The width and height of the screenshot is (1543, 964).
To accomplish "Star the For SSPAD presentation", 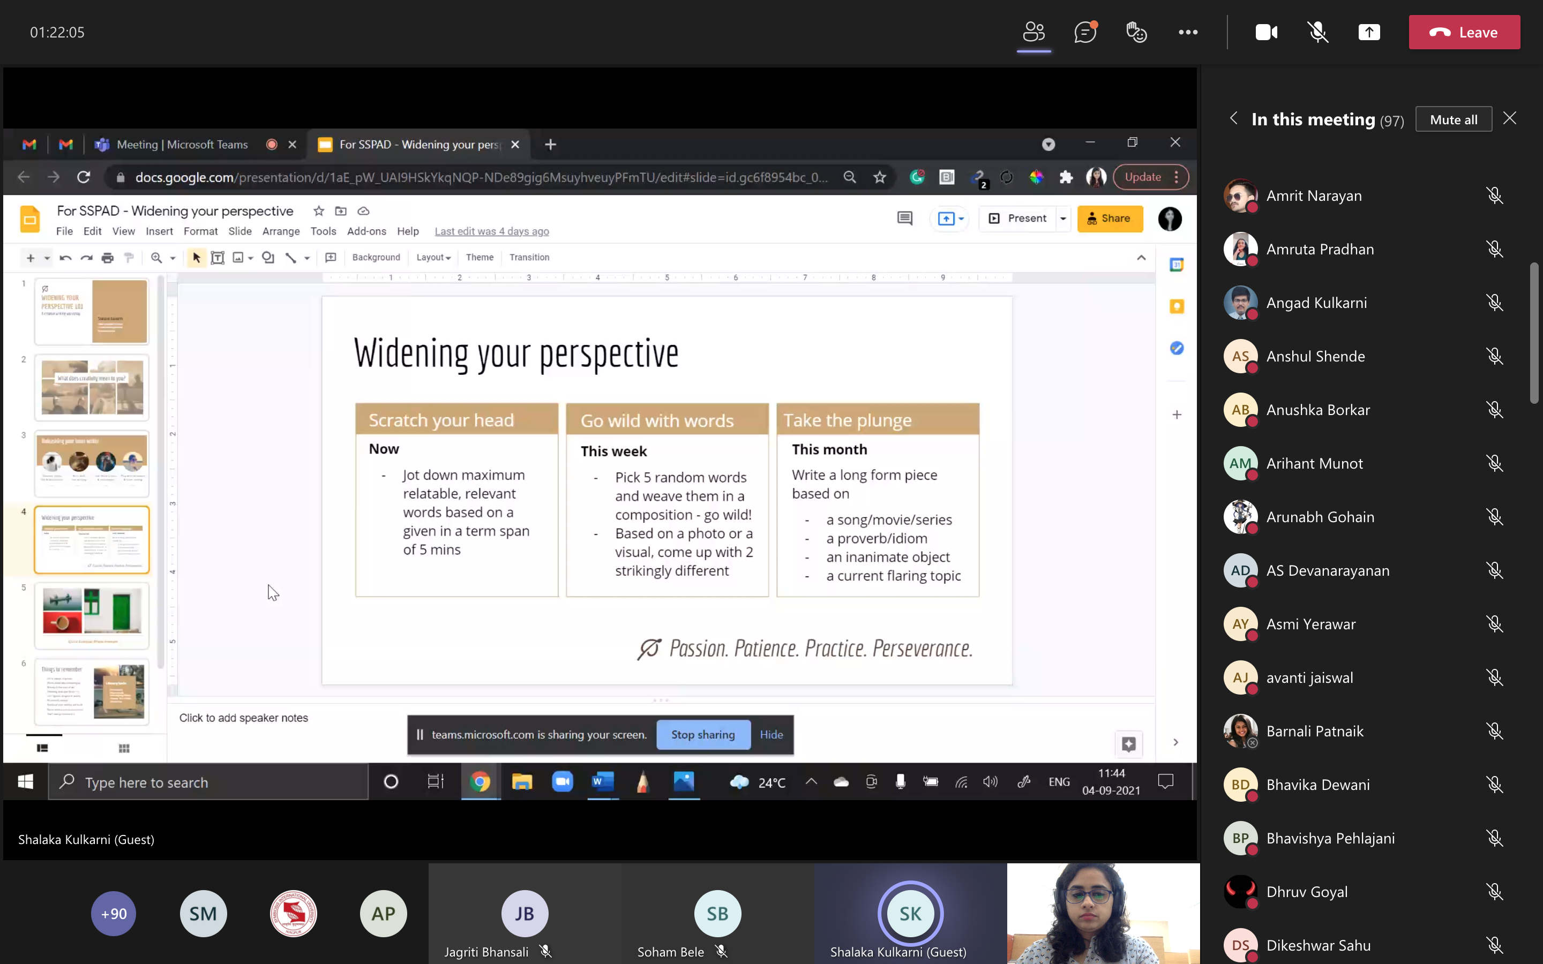I will [x=319, y=211].
